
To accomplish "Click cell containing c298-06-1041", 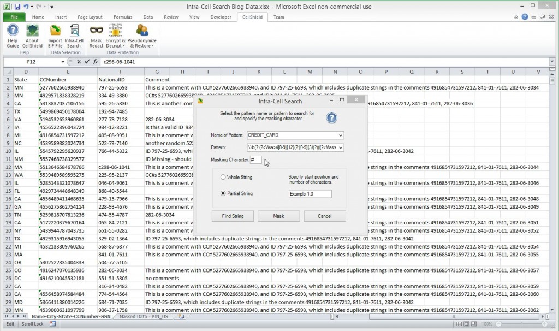I will coord(121,167).
